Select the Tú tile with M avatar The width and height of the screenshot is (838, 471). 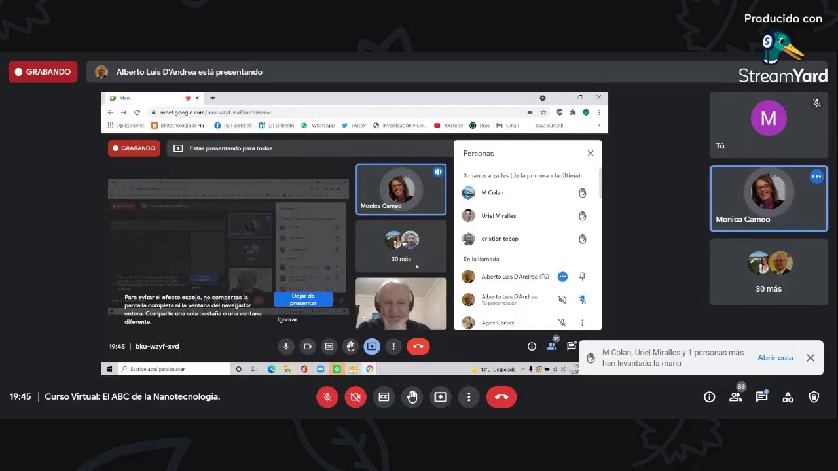769,125
